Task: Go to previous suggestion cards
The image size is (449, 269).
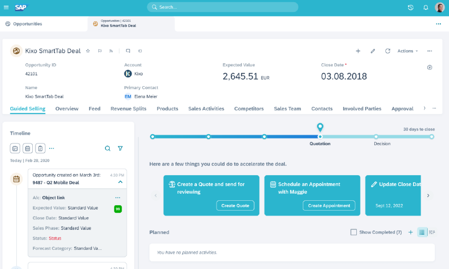Action: (155, 196)
